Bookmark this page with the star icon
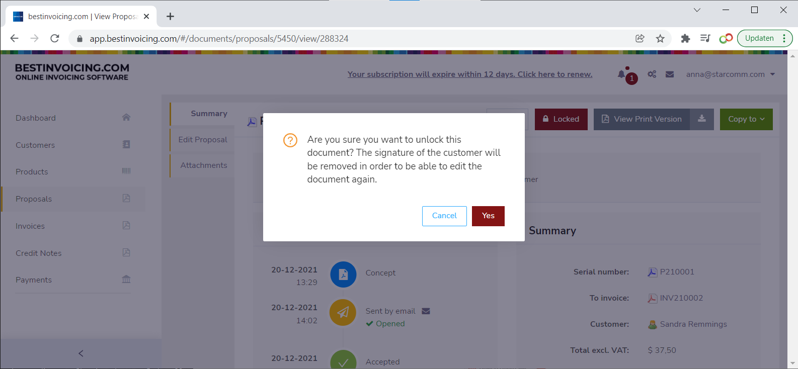The height and width of the screenshot is (369, 798). coord(660,39)
